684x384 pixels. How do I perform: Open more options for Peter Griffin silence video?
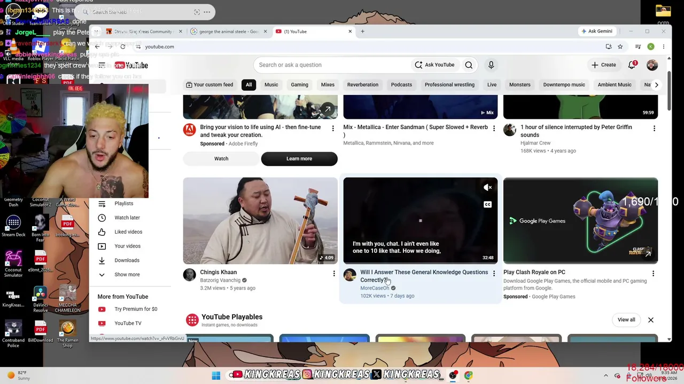click(x=654, y=128)
